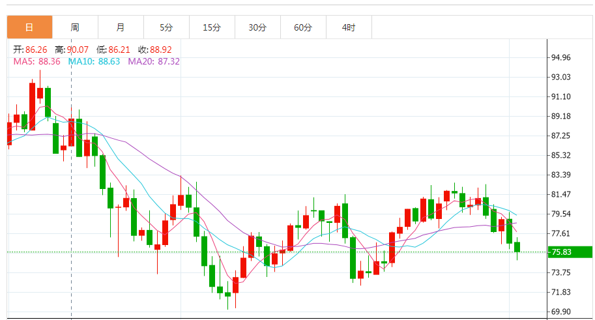Click the MA5 indicator label
595x320 pixels.
coord(36,61)
